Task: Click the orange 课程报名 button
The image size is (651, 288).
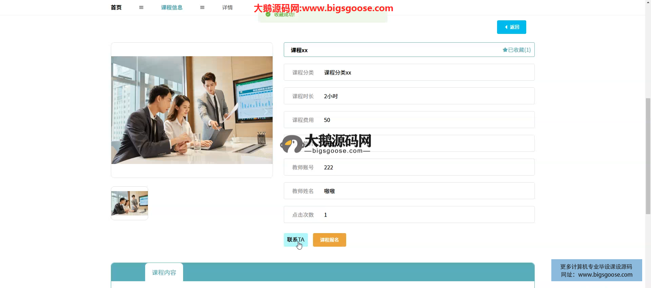Action: [329, 240]
